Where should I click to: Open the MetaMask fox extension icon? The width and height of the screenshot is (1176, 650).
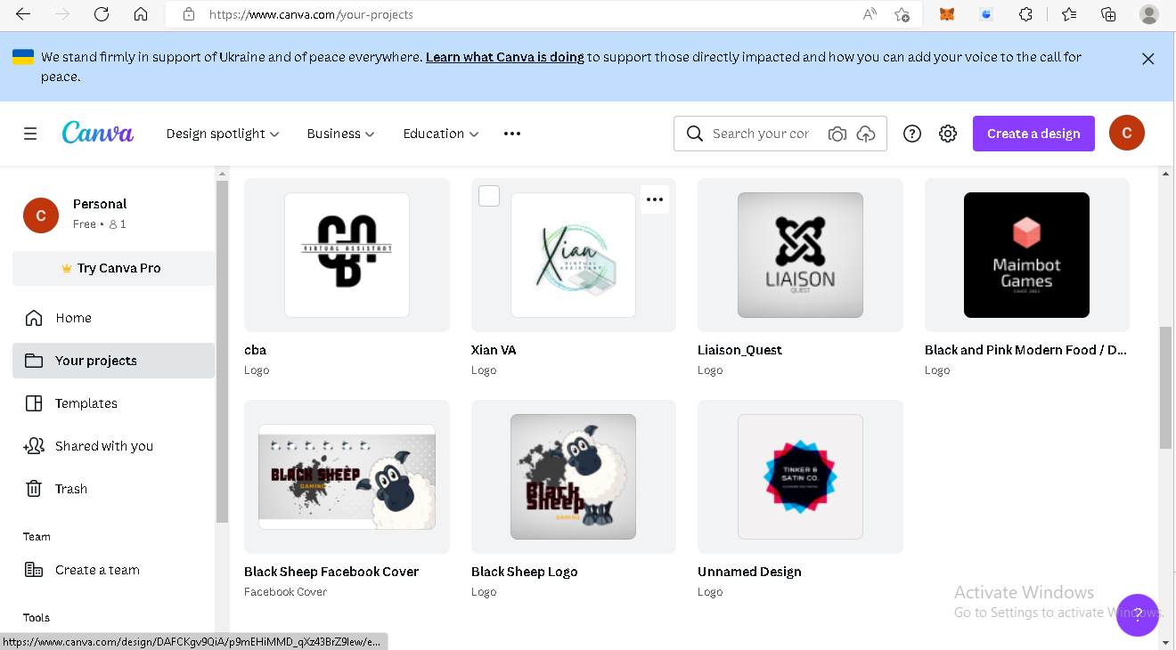tap(948, 14)
